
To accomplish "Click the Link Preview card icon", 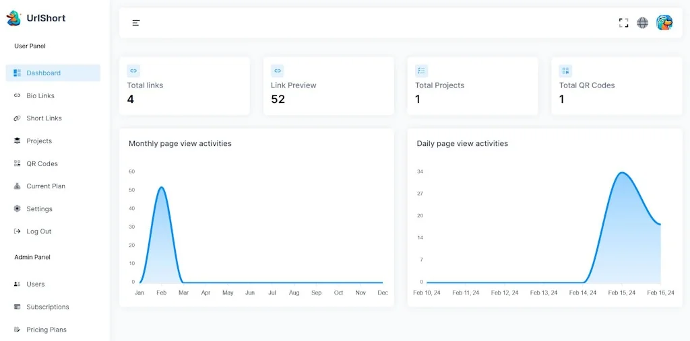I will pos(277,71).
